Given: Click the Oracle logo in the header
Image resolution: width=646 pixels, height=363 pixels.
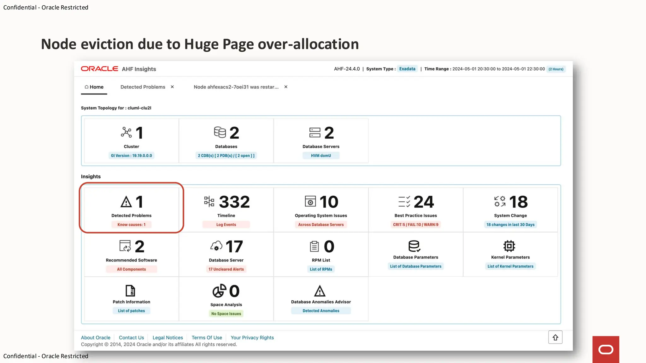Looking at the screenshot, I should 100,69.
